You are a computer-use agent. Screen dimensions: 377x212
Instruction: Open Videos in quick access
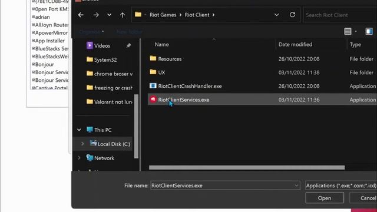tap(102, 46)
